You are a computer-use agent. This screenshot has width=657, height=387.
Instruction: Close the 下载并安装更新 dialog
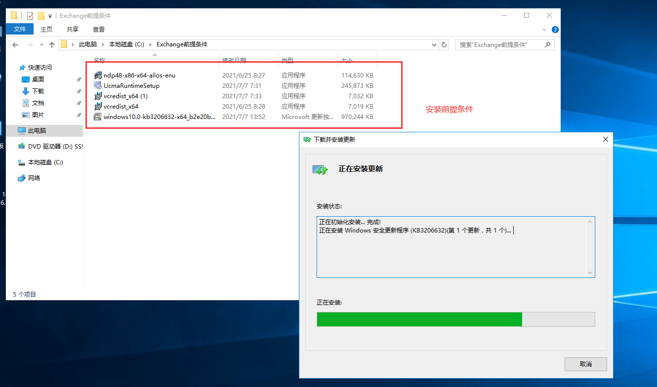click(606, 140)
